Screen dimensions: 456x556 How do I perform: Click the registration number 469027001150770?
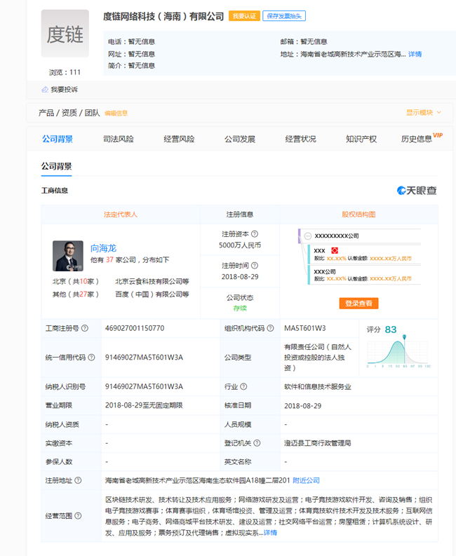(x=135, y=328)
